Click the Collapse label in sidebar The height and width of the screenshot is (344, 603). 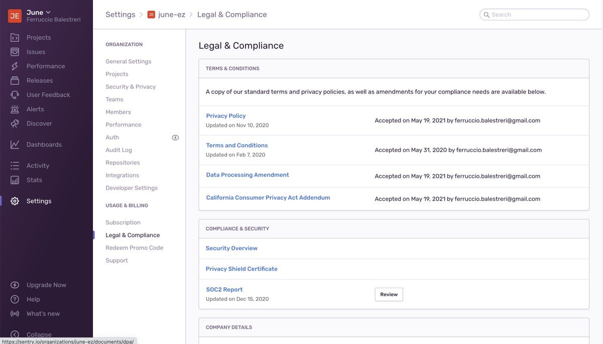[39, 334]
